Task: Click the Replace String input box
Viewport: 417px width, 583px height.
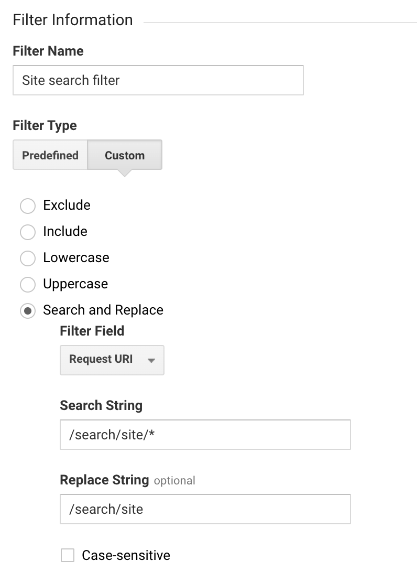Action: [205, 509]
